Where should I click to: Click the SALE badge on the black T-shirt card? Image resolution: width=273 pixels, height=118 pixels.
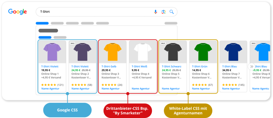click(x=163, y=43)
